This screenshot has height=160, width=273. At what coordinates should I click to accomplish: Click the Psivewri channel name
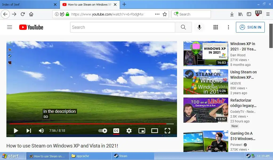[236, 145]
